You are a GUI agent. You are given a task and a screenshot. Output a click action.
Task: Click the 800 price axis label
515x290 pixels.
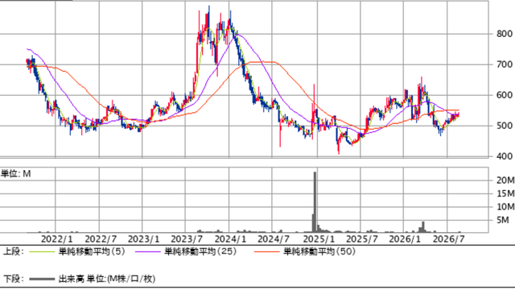pos(505,34)
